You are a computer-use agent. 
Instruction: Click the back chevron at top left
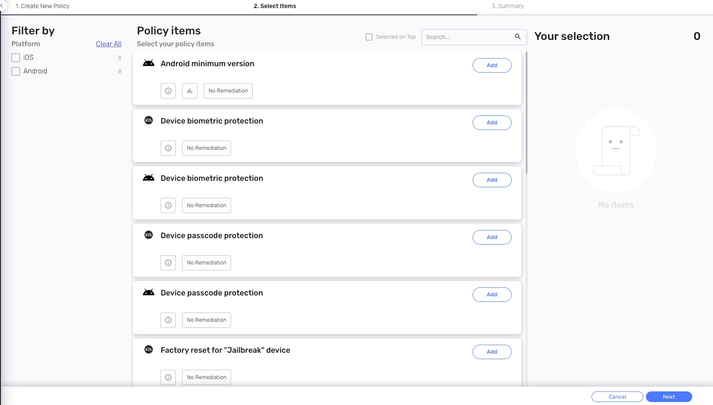pos(2,6)
